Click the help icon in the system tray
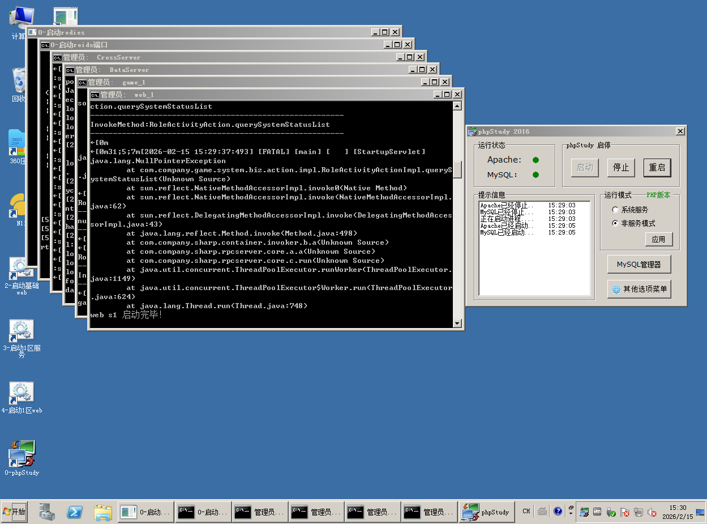Image resolution: width=707 pixels, height=524 pixels. coord(558,512)
